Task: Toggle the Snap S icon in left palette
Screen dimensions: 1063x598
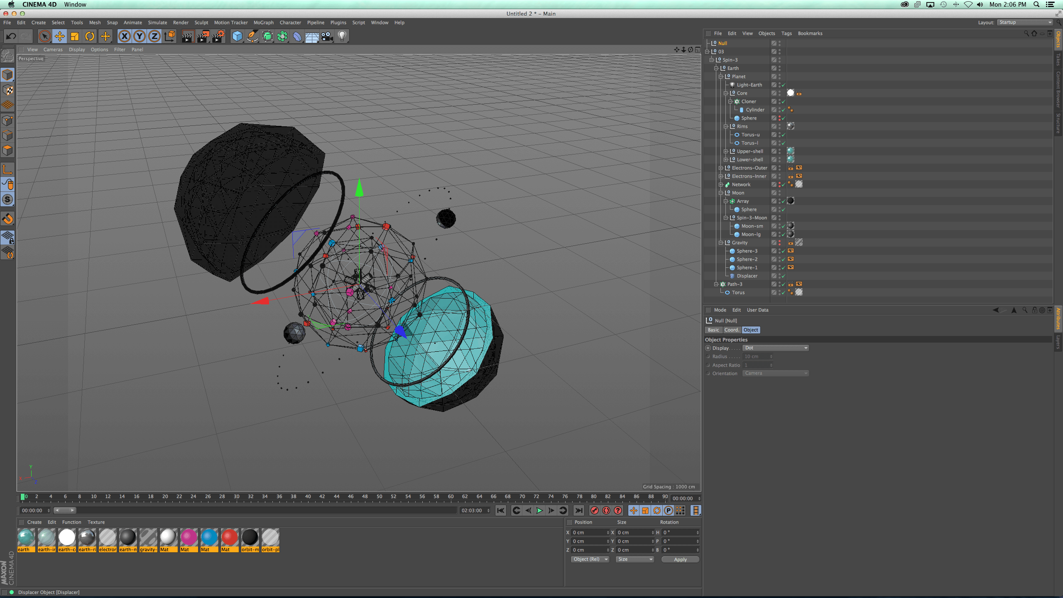Action: [8, 199]
